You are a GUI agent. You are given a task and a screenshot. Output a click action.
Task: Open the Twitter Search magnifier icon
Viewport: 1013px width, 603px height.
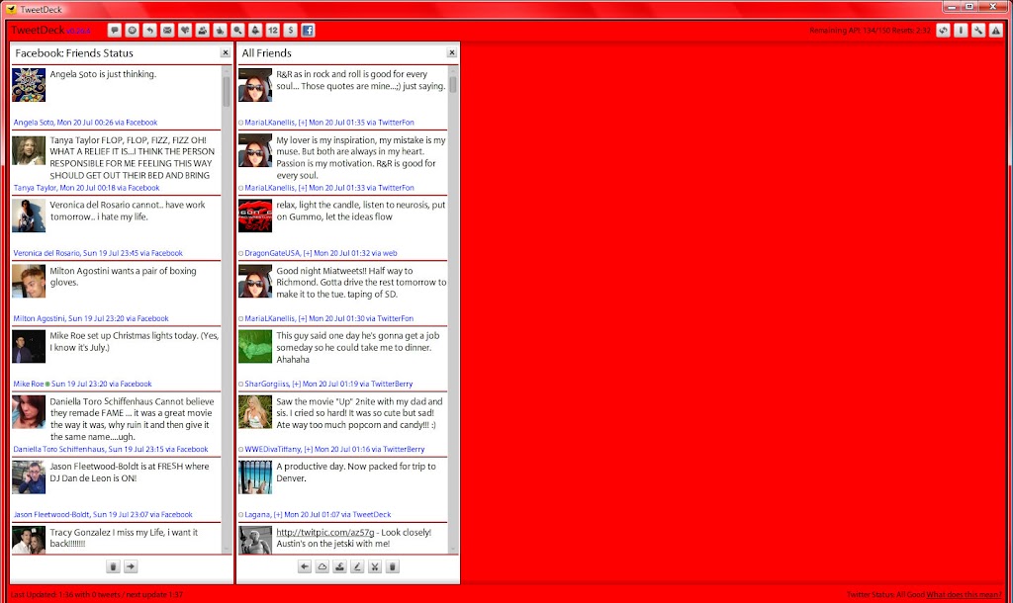pyautogui.click(x=237, y=31)
